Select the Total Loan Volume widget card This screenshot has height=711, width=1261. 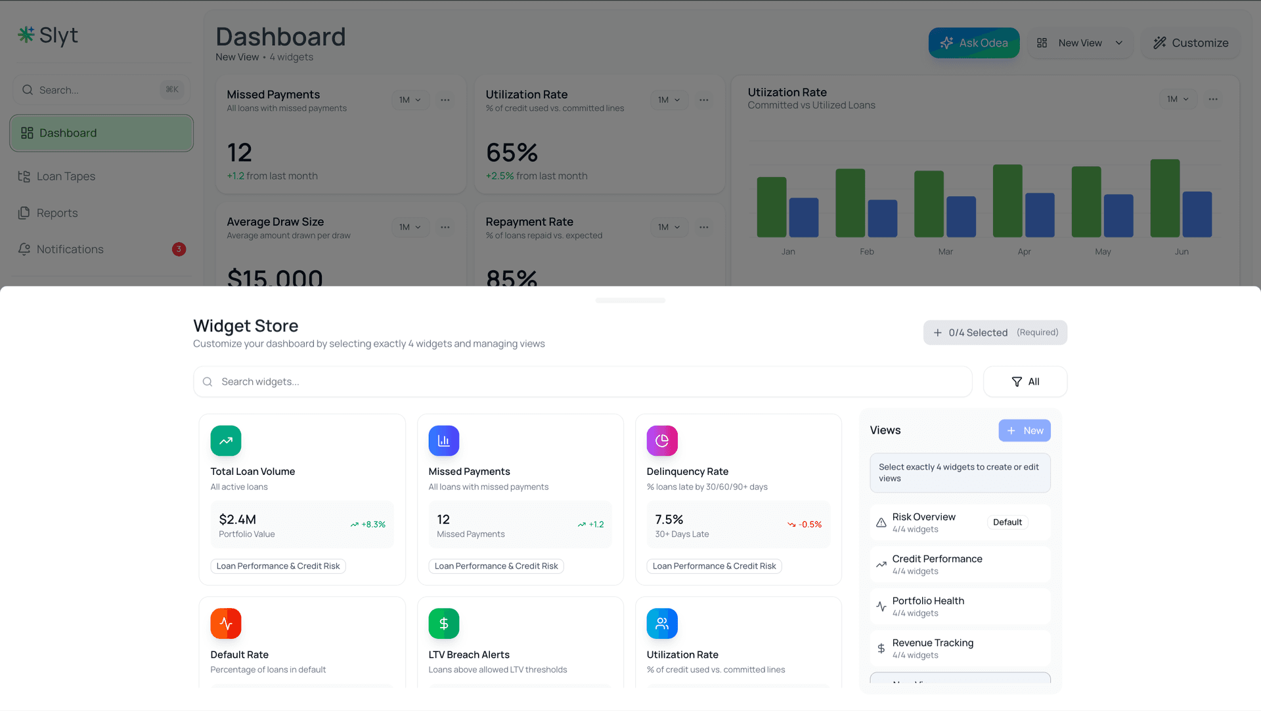[x=302, y=499]
